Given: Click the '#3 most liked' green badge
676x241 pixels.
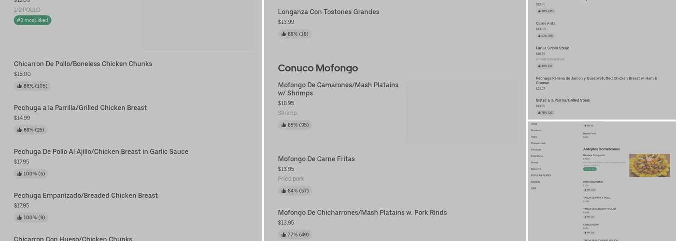Looking at the screenshot, I should [x=32, y=20].
